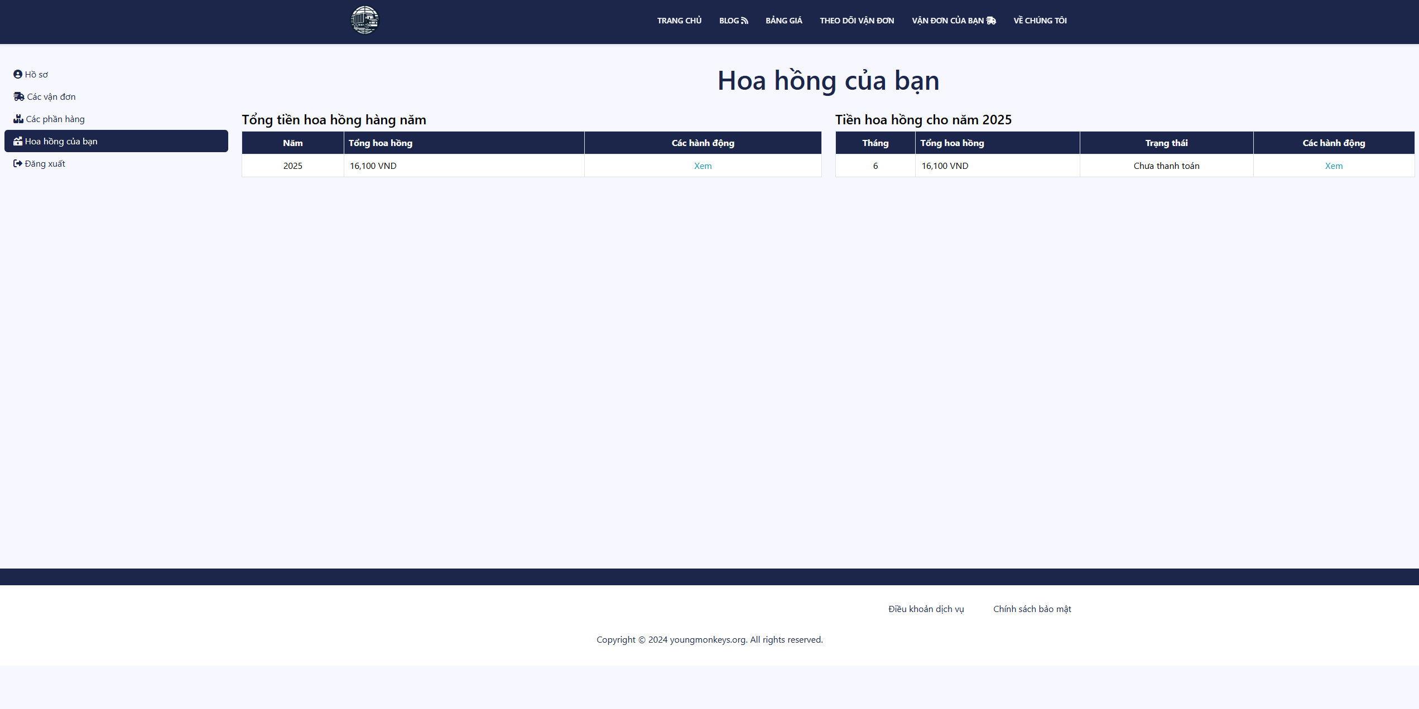Viewport: 1419px width, 709px height.
Task: Click the Chưa thanh toán status cell
Action: click(1166, 166)
